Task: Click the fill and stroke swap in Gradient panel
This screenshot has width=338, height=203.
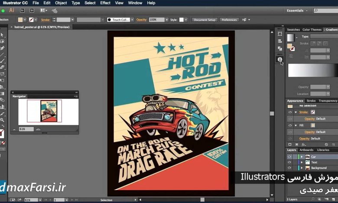Action: [x=291, y=47]
